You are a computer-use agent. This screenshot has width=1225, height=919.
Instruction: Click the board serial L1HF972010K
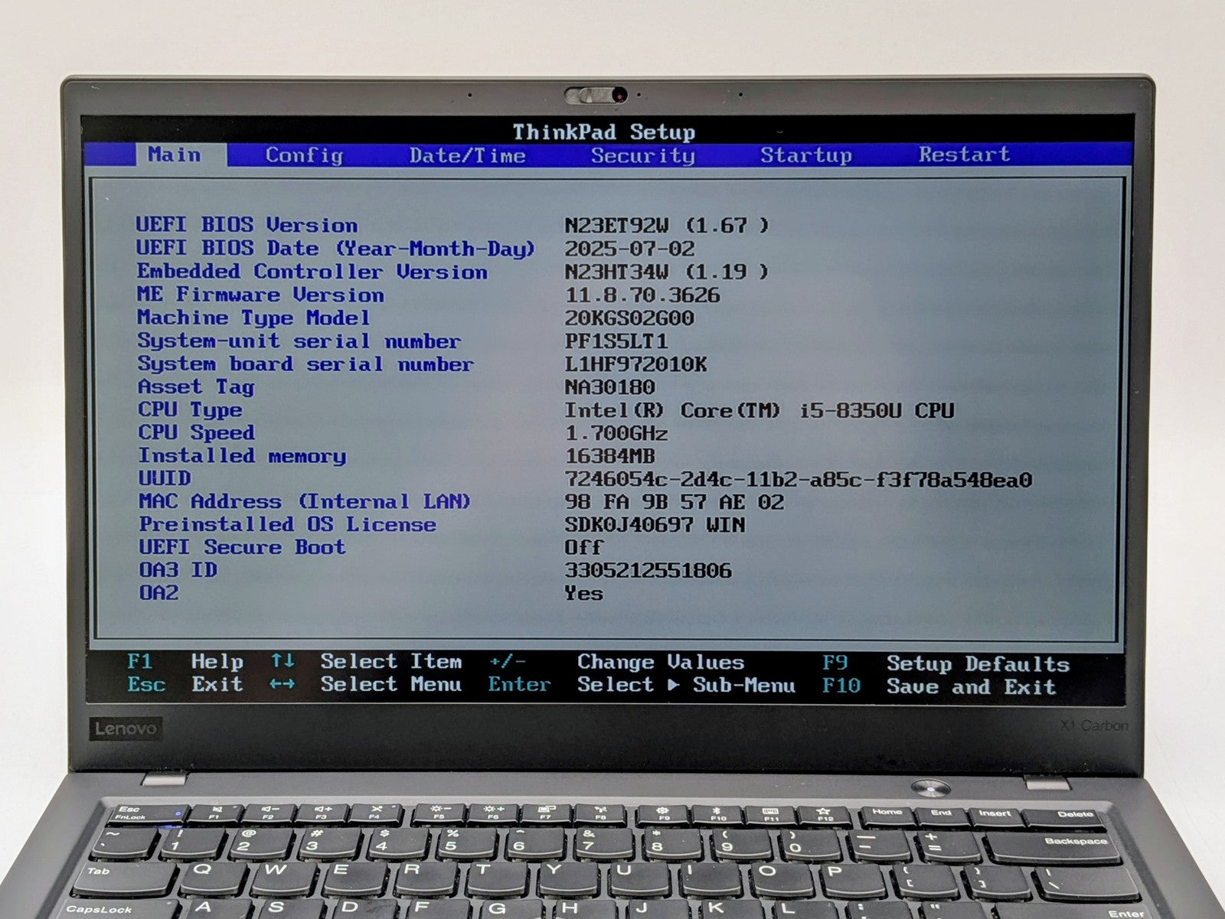tap(635, 363)
